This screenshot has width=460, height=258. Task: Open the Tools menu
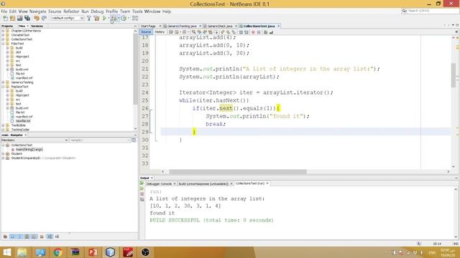pos(137,11)
